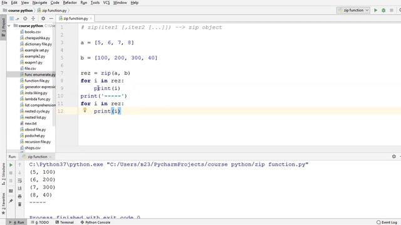The width and height of the screenshot is (401, 225).
Task: Collapse the course python root folder
Action: click(9, 26)
